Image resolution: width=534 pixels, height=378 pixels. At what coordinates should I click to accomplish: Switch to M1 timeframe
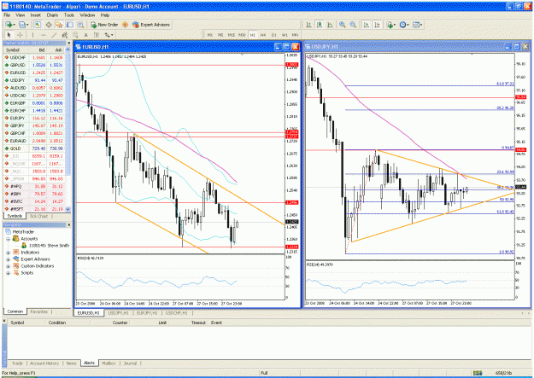pyautogui.click(x=210, y=35)
